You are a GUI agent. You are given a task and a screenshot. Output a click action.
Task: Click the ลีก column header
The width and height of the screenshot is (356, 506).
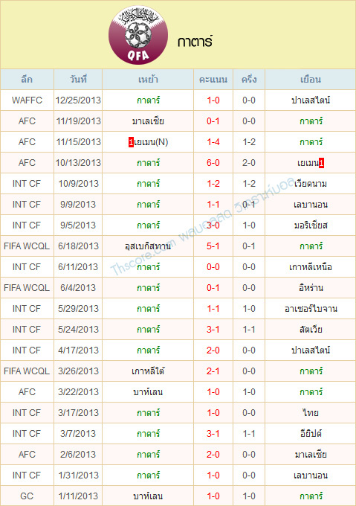27,80
